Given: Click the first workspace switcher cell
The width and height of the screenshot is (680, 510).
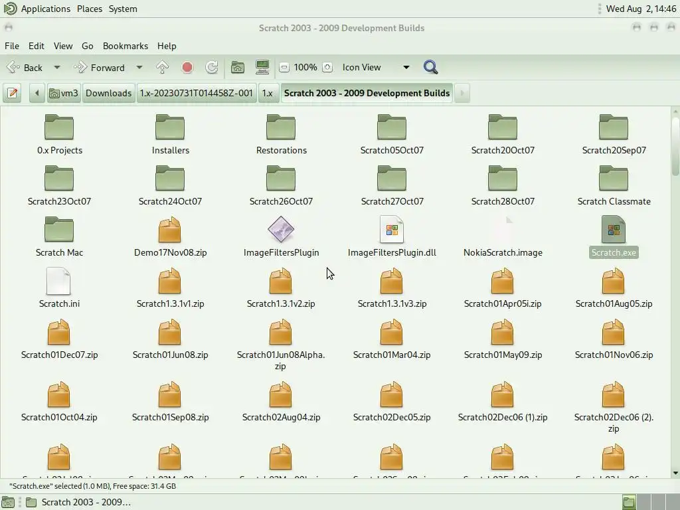Looking at the screenshot, I should [628, 502].
